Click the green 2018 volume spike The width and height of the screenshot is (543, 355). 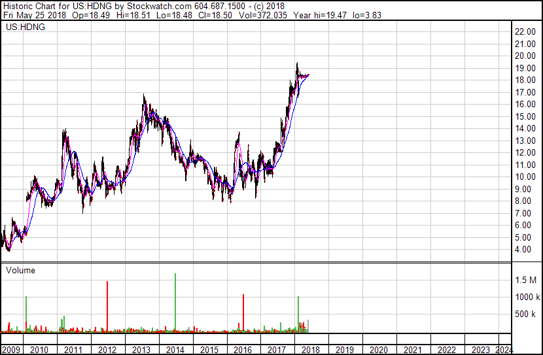(x=298, y=314)
